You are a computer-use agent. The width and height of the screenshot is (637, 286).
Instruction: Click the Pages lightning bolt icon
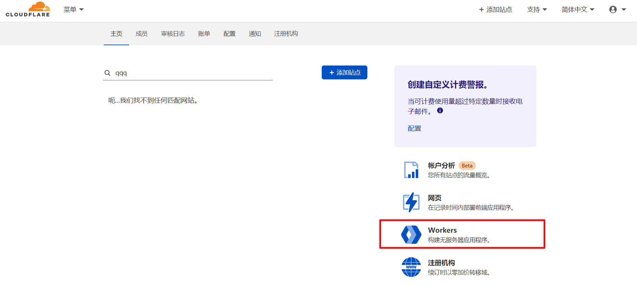(x=411, y=202)
